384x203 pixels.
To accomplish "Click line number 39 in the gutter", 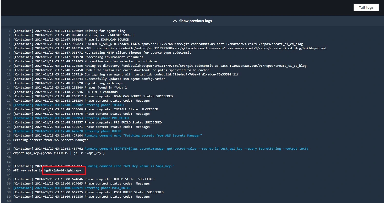I will pyautogui.click(x=9, y=197).
